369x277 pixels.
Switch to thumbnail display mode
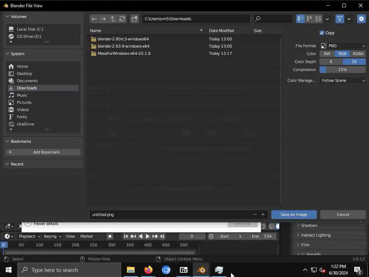click(318, 19)
